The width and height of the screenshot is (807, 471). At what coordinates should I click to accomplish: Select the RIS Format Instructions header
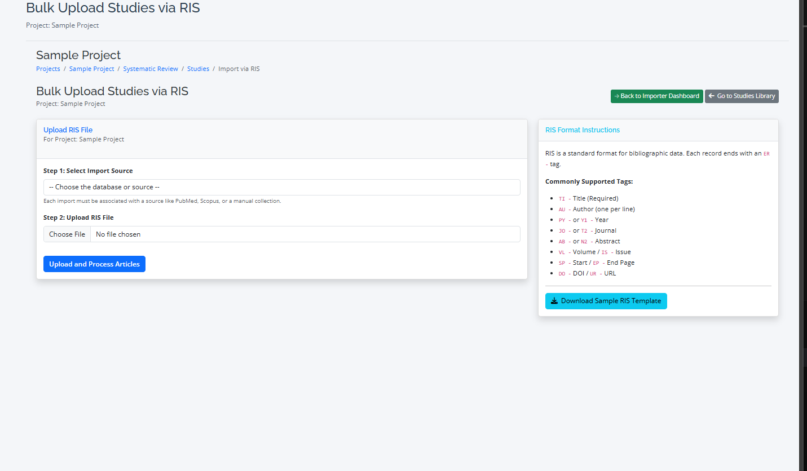point(583,130)
